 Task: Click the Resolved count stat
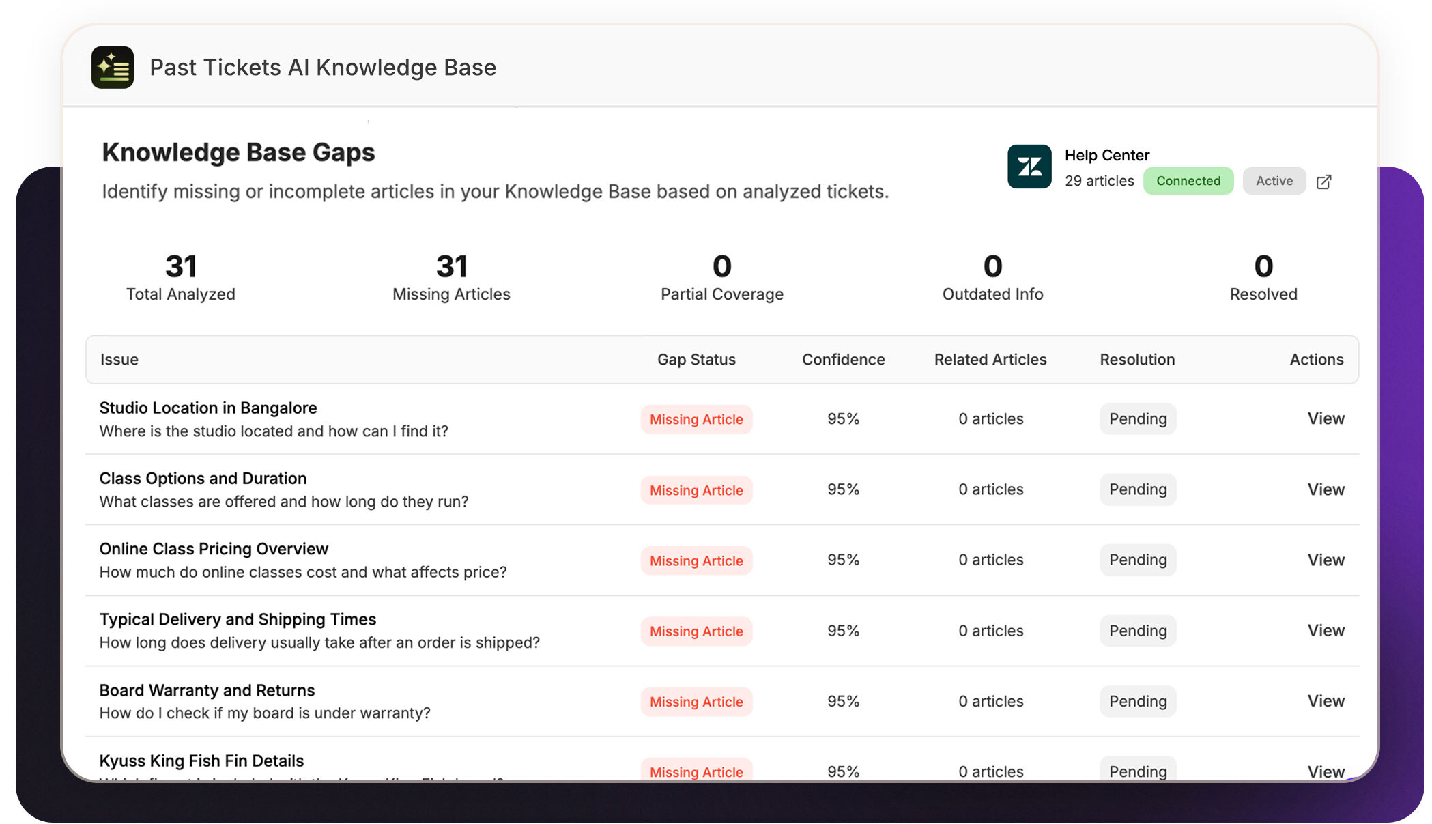point(1263,277)
